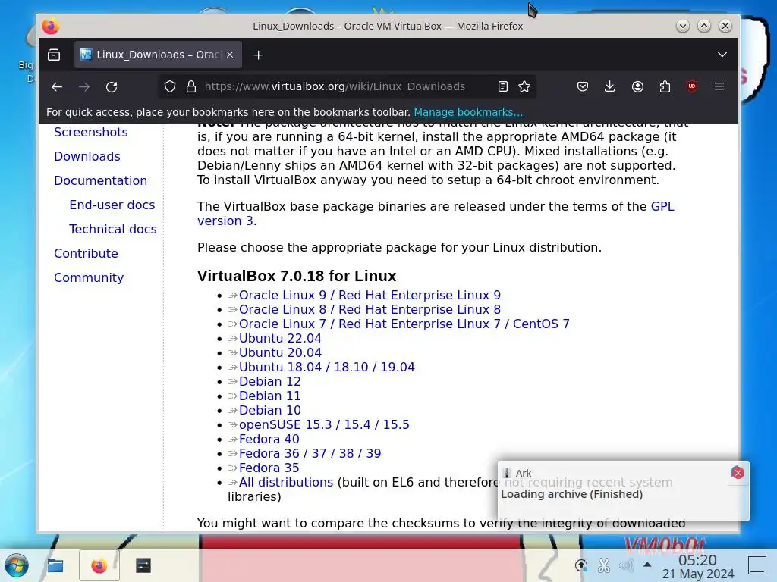
Task: Toggle reader view icon
Action: (503, 86)
